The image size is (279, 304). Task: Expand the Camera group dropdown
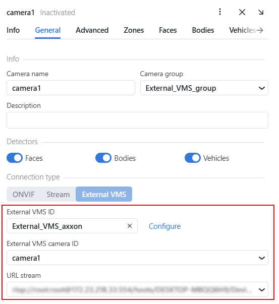point(204,88)
